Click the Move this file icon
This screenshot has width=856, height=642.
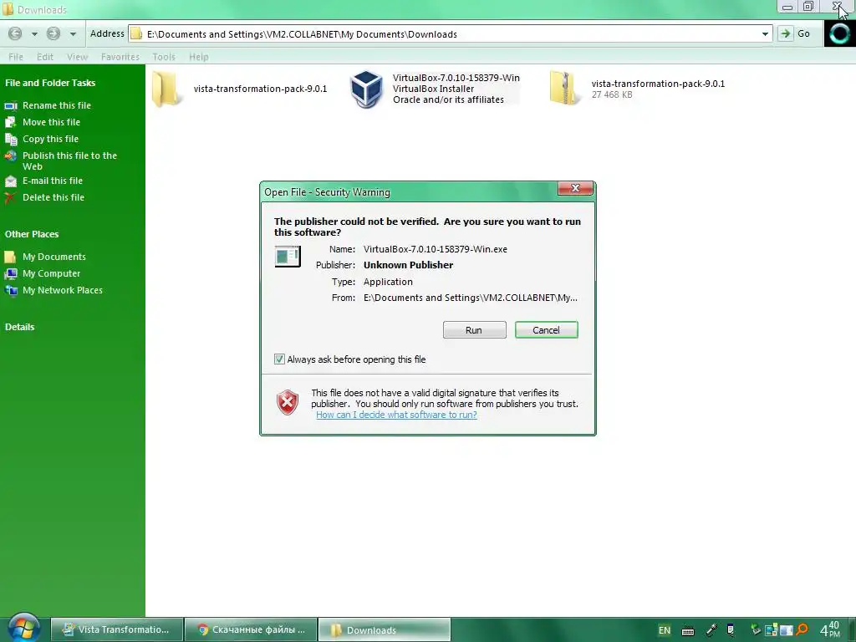click(x=11, y=122)
